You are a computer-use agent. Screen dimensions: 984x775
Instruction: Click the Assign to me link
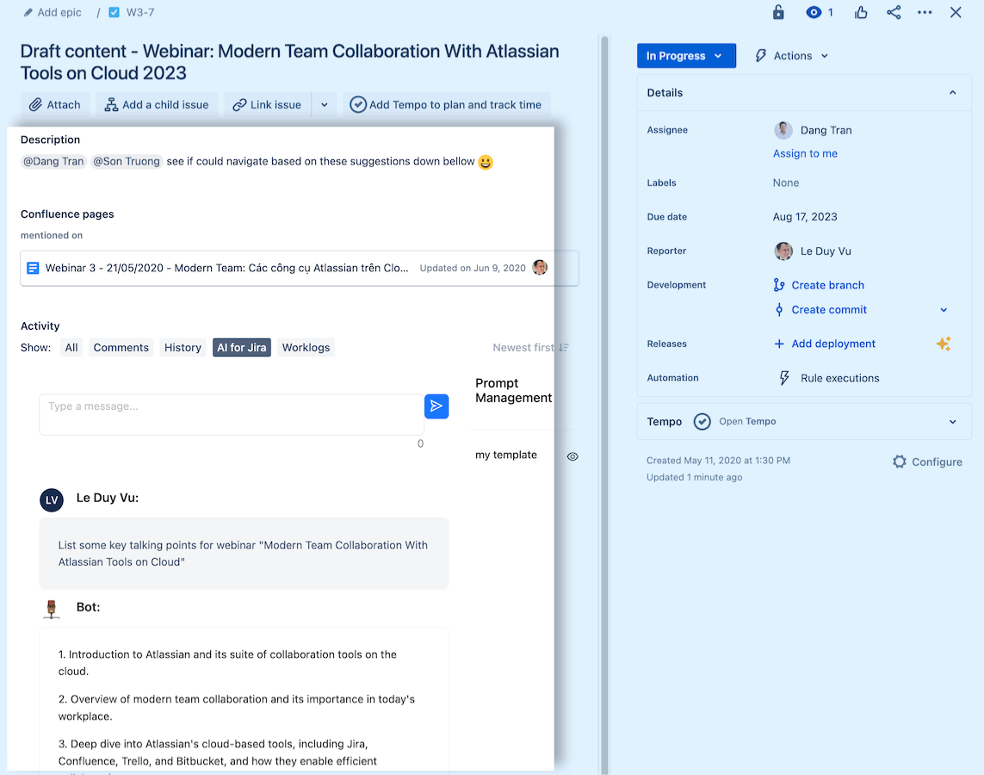[x=805, y=154]
